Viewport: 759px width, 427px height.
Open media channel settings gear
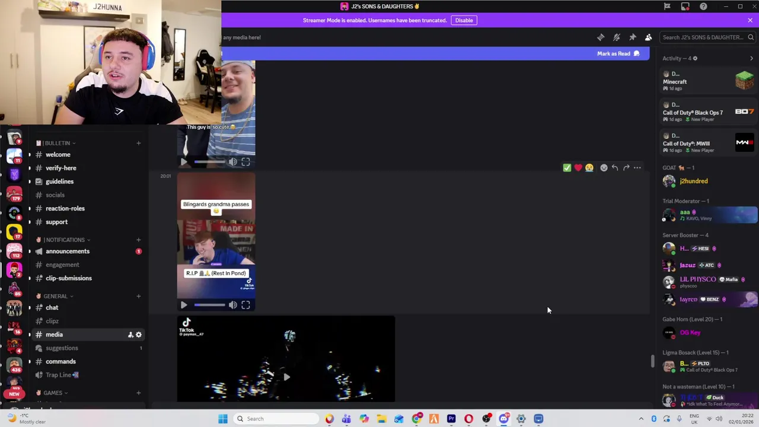139,334
